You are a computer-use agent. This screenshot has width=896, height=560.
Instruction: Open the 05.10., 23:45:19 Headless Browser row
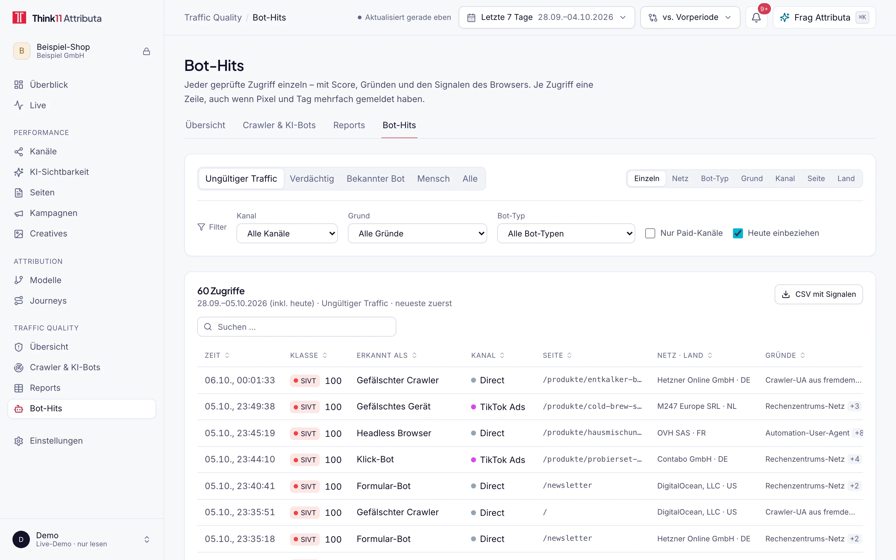pos(530,433)
